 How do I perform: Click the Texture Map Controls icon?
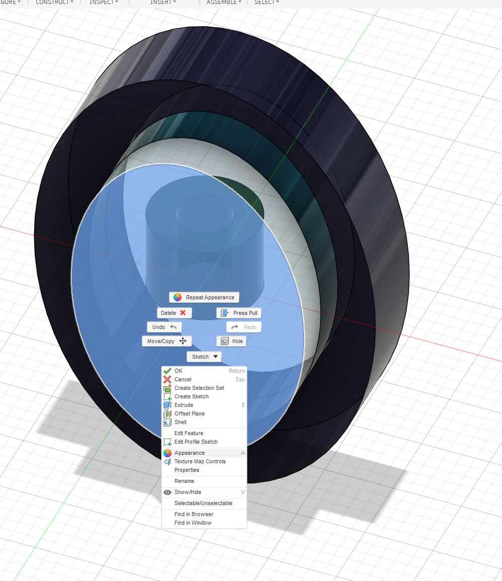(x=168, y=461)
